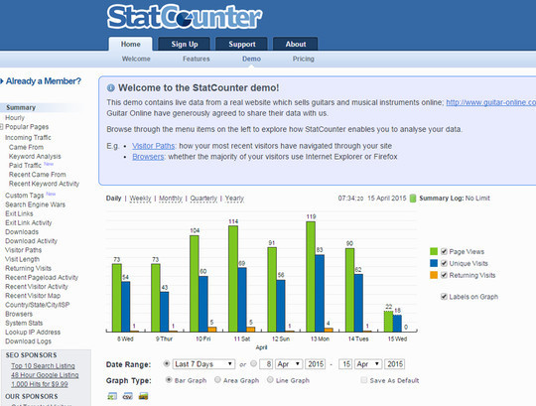Click the StatCounter logo

coord(185,17)
